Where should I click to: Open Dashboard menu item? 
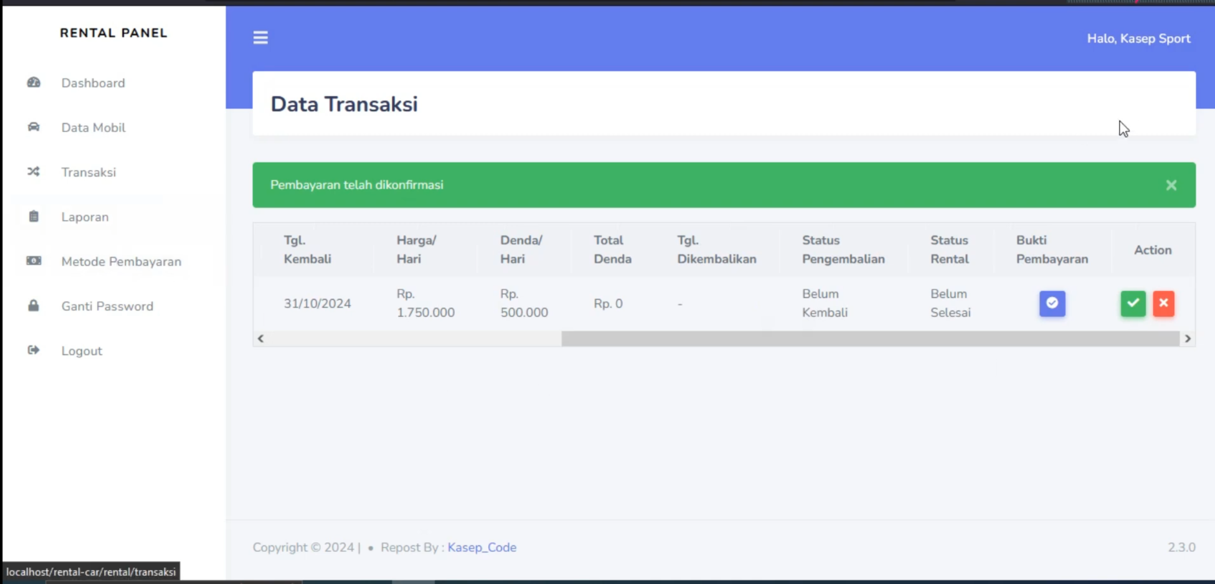click(93, 83)
